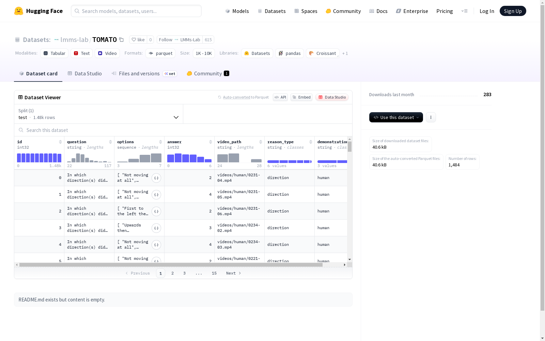The height and width of the screenshot is (341, 545).
Task: Click the Hugging Face logo icon
Action: click(19, 11)
